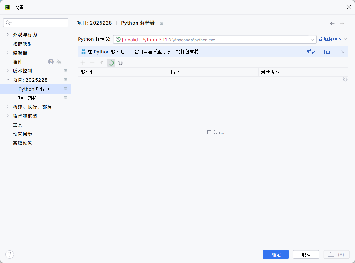The width and height of the screenshot is (355, 263).
Task: Expand the 版本控制 section
Action: tap(8, 71)
